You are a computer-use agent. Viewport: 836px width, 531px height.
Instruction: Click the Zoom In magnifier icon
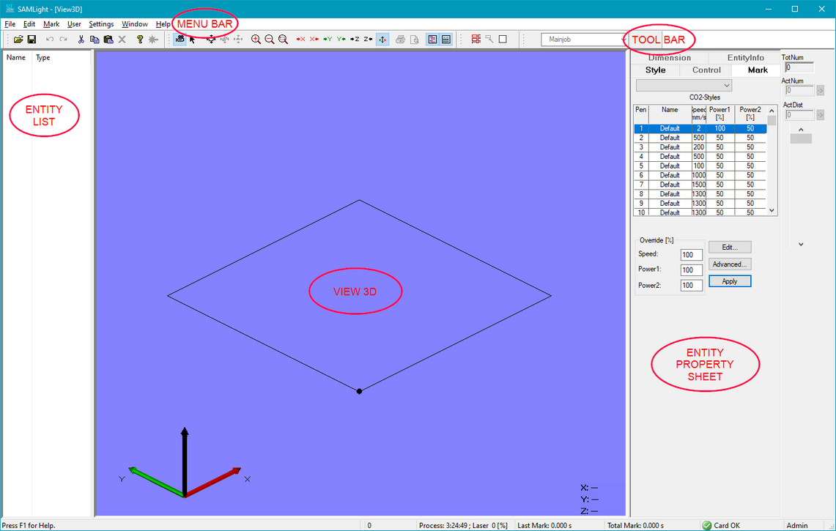[256, 40]
